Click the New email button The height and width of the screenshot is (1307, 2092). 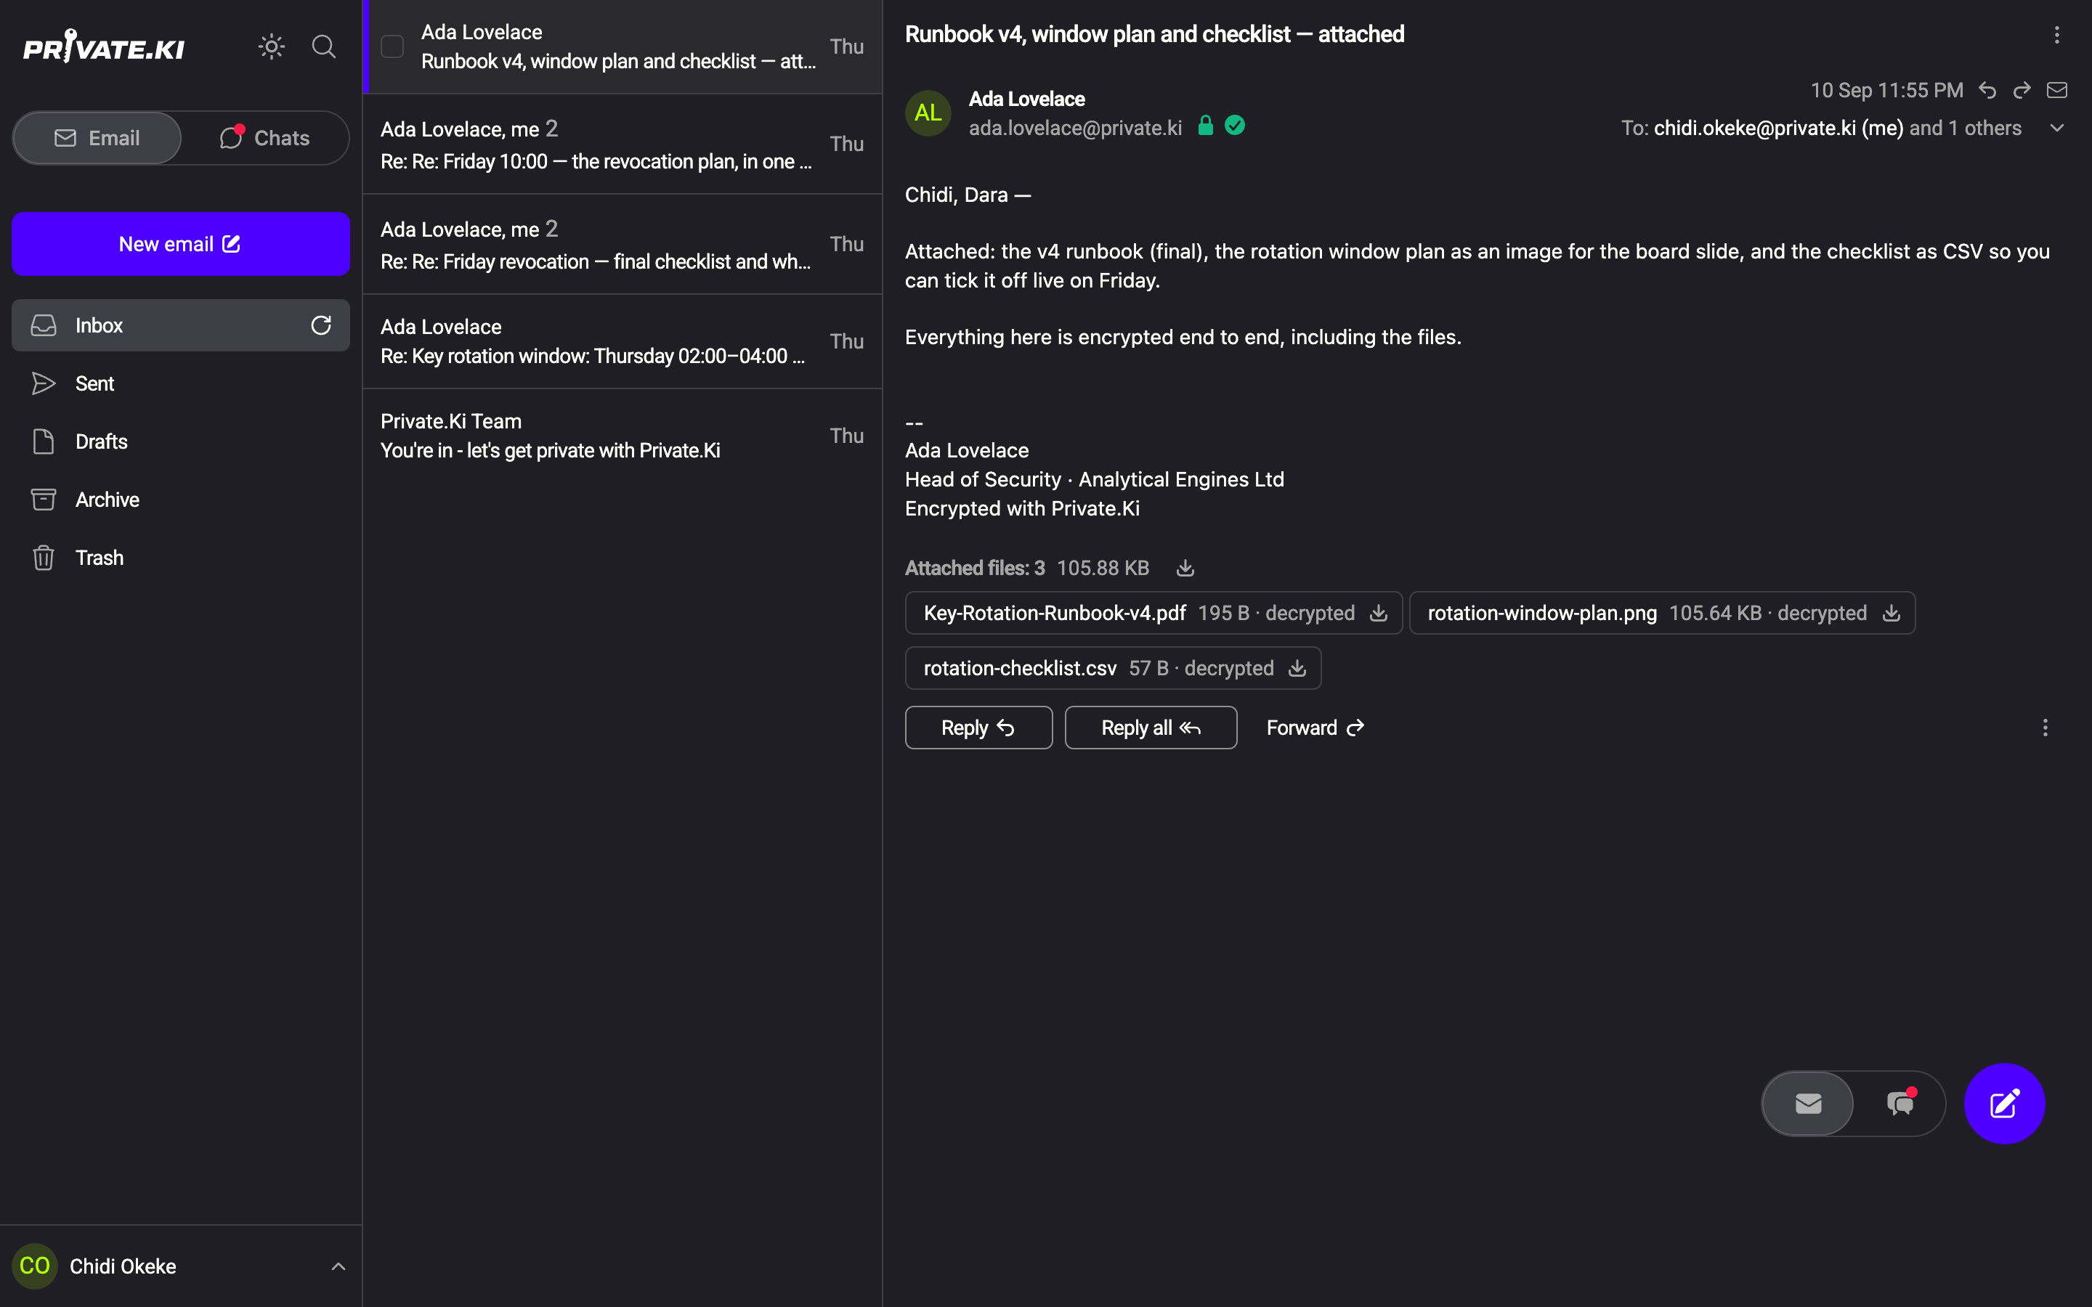181,244
